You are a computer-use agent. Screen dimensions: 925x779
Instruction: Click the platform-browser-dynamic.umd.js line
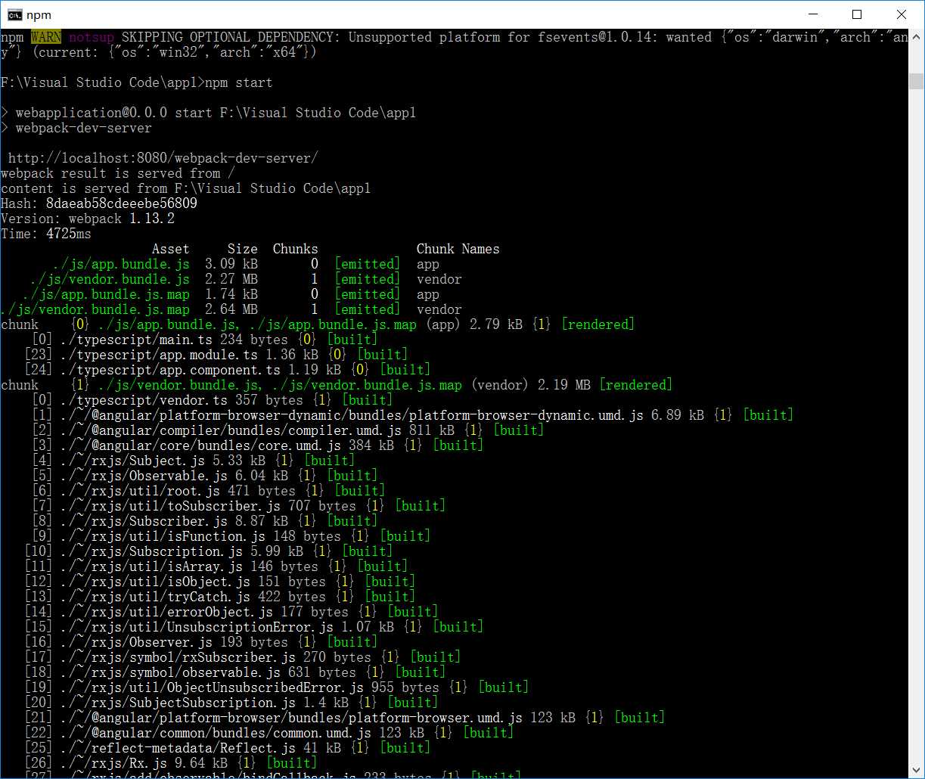(x=412, y=415)
